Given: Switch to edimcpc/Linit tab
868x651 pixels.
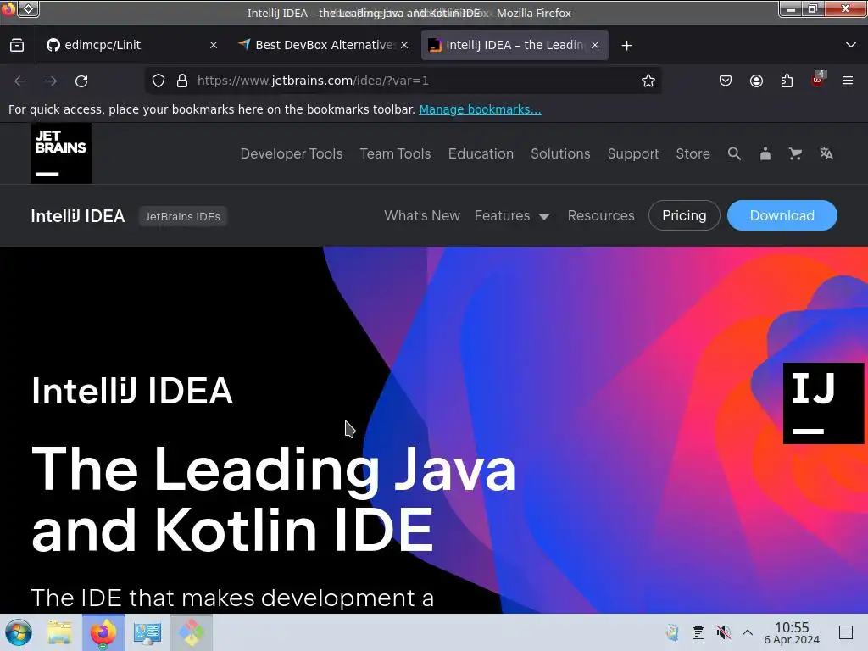Looking at the screenshot, I should pos(131,46).
